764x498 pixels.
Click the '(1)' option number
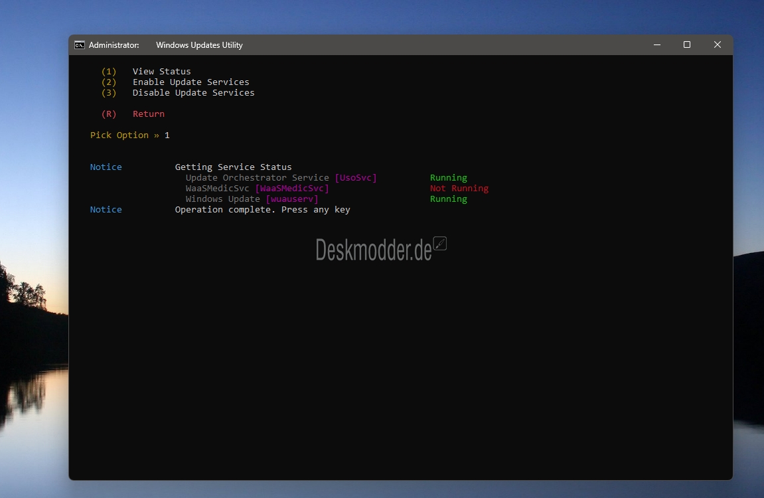pos(109,71)
